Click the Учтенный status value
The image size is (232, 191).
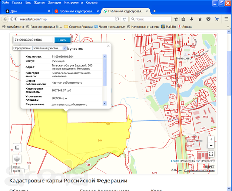(58, 61)
